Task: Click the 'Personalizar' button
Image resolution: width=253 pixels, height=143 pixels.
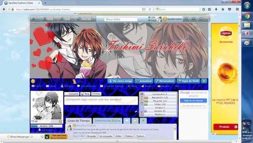Action: point(165,81)
